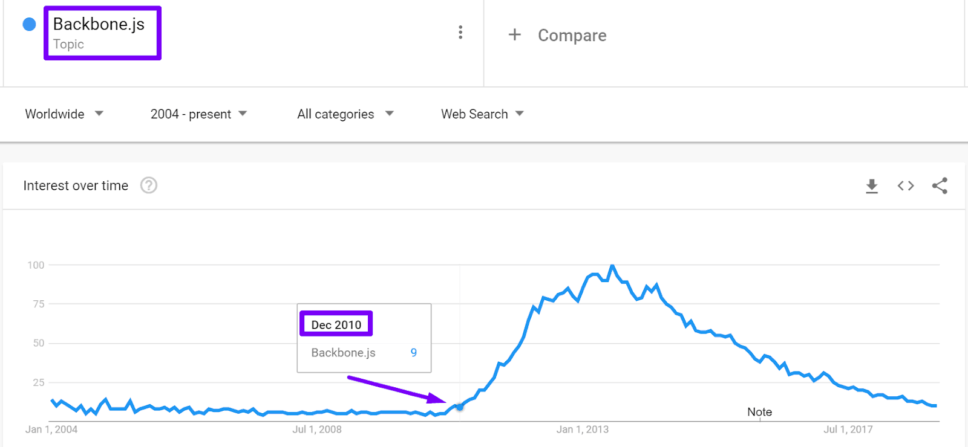Open the embed code icon

906,185
